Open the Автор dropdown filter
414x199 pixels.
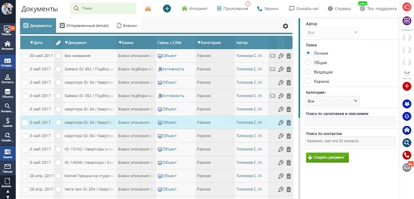click(x=332, y=33)
